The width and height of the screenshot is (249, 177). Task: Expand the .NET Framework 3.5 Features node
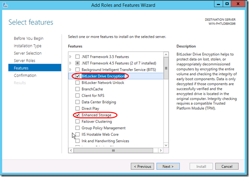[x=71, y=56]
